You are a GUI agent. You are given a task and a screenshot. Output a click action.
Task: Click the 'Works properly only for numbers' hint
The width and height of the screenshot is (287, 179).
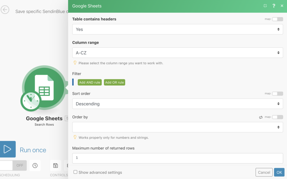click(x=114, y=137)
